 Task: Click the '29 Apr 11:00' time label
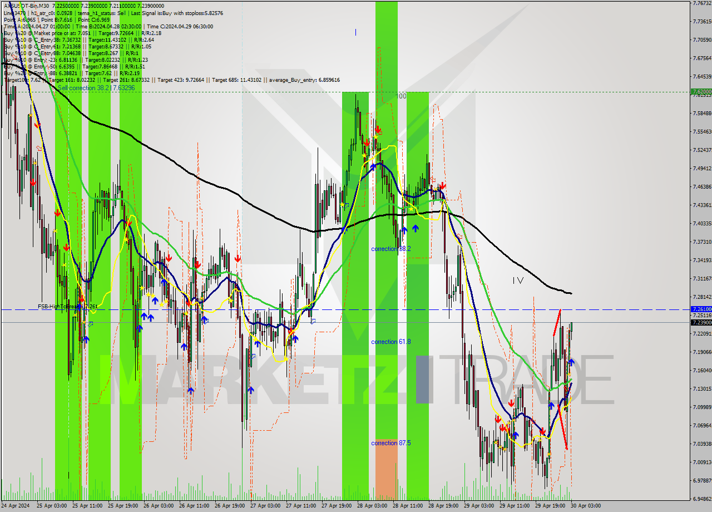[x=514, y=506]
